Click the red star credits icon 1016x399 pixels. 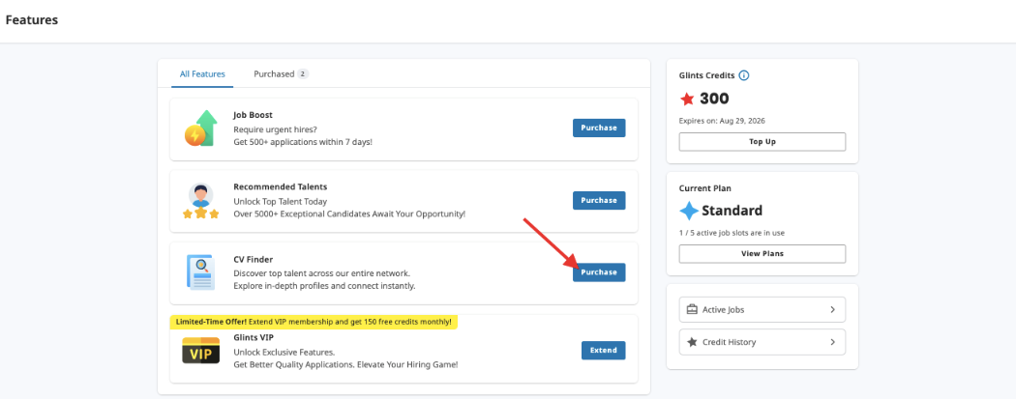pos(687,99)
